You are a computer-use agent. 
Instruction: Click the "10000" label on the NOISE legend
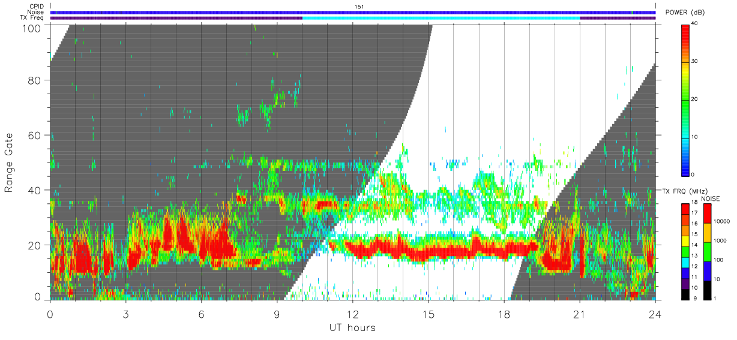click(722, 222)
